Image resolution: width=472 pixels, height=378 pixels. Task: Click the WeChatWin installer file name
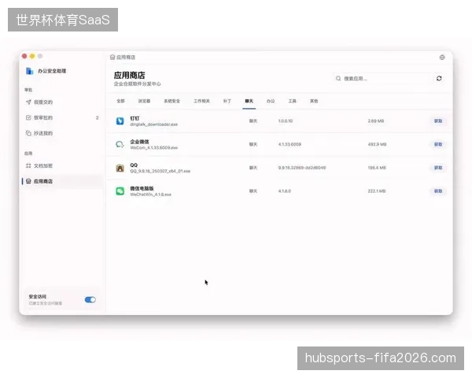tap(150, 195)
